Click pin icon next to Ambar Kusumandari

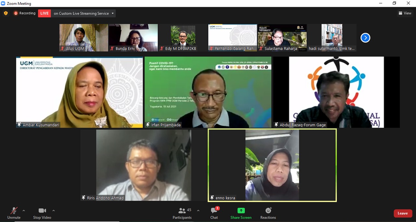click(19, 125)
